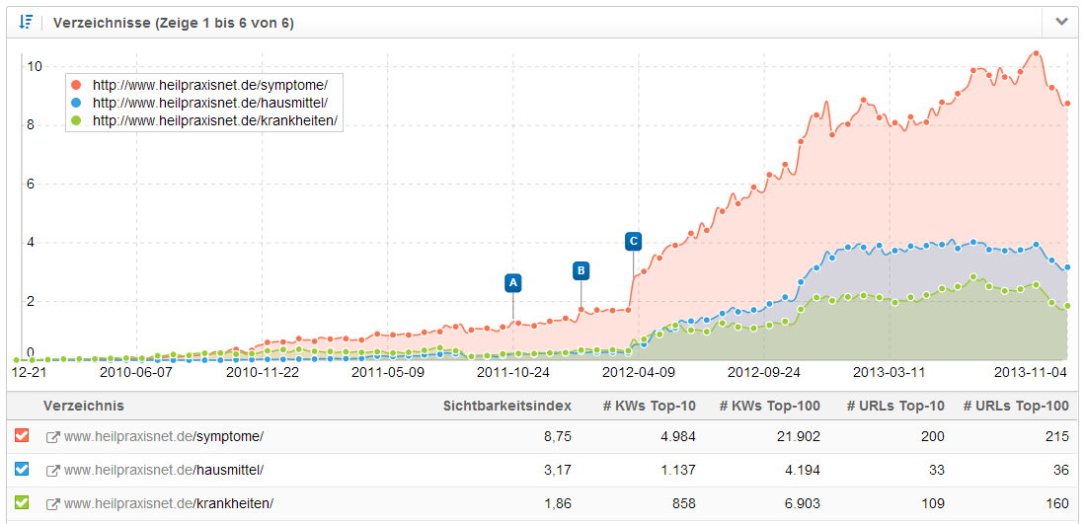This screenshot has width=1086, height=524.
Task: Open external link icon for symptome row
Action: point(53,436)
